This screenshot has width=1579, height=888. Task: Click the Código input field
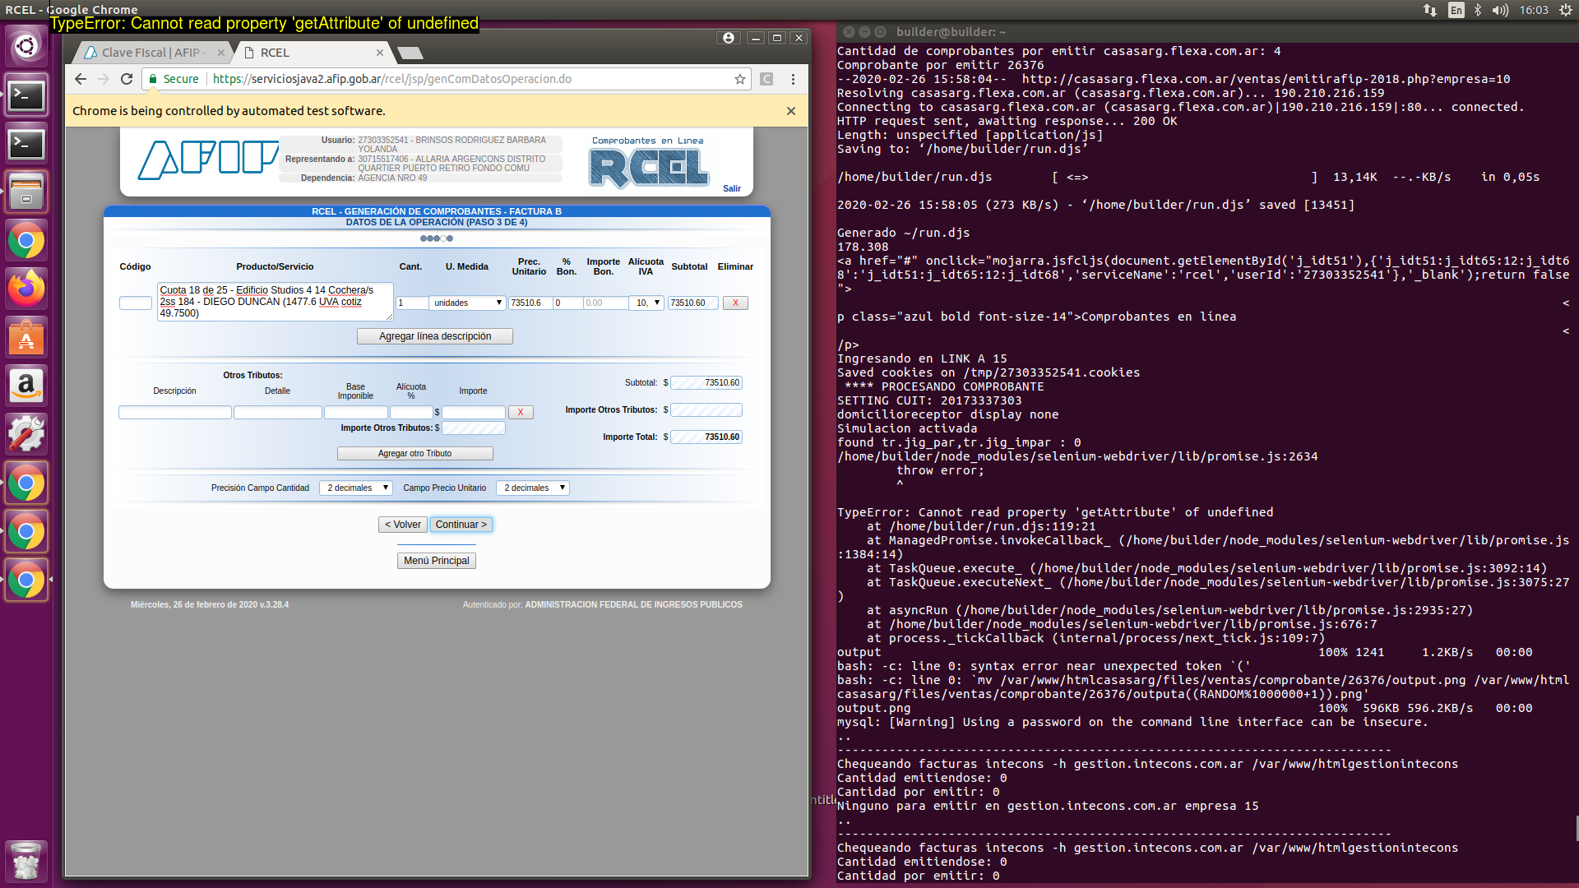click(136, 303)
